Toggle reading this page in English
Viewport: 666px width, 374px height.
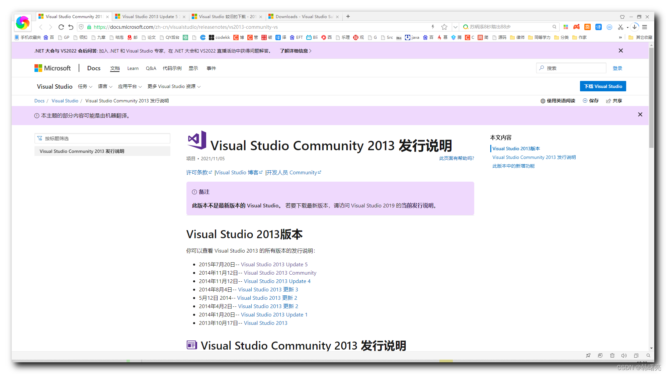tap(558, 101)
